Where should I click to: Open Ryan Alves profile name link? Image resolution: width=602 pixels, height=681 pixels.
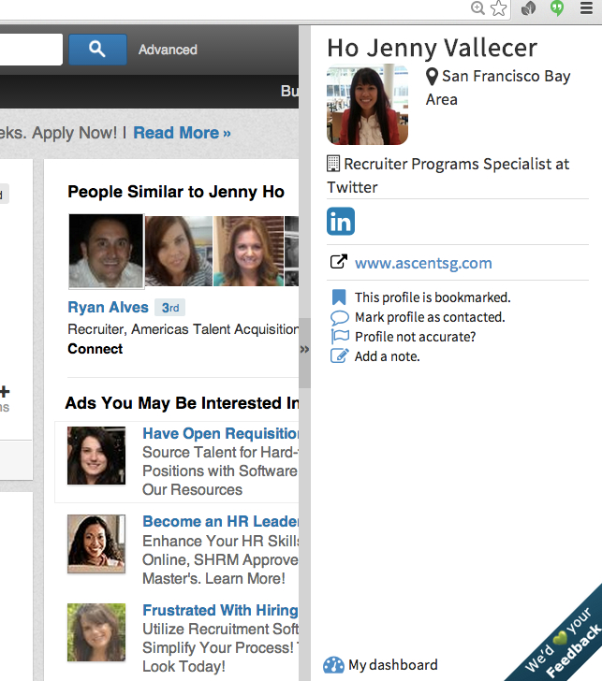(108, 307)
